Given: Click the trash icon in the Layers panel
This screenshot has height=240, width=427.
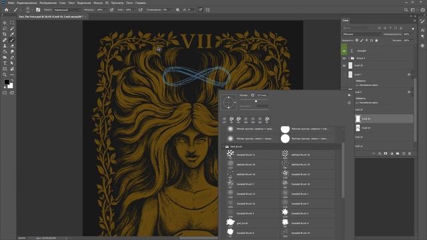Looking at the screenshot, I should pyautogui.click(x=409, y=153).
